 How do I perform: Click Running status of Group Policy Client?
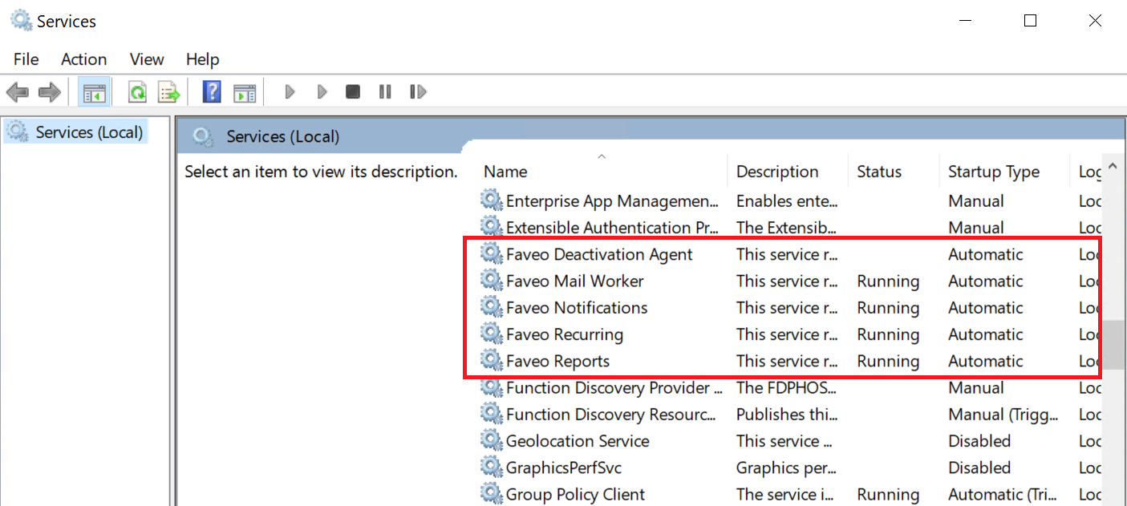pos(888,494)
